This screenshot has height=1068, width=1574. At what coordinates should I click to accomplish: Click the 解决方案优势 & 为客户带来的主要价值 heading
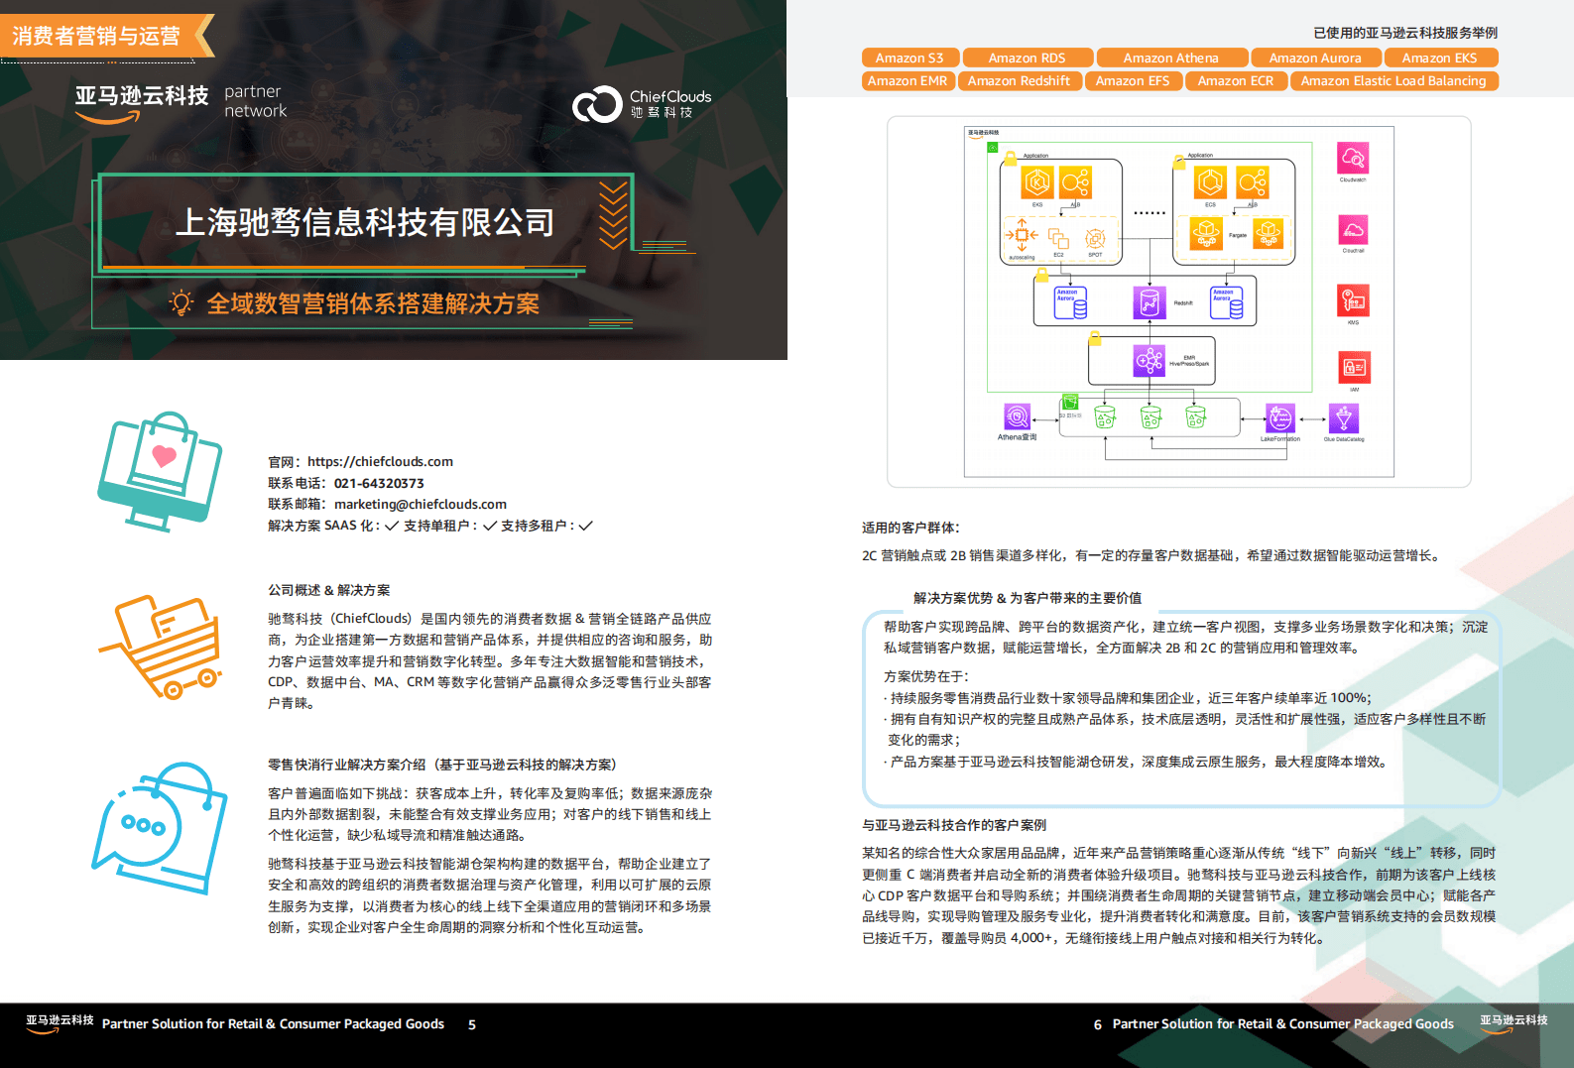[1027, 598]
